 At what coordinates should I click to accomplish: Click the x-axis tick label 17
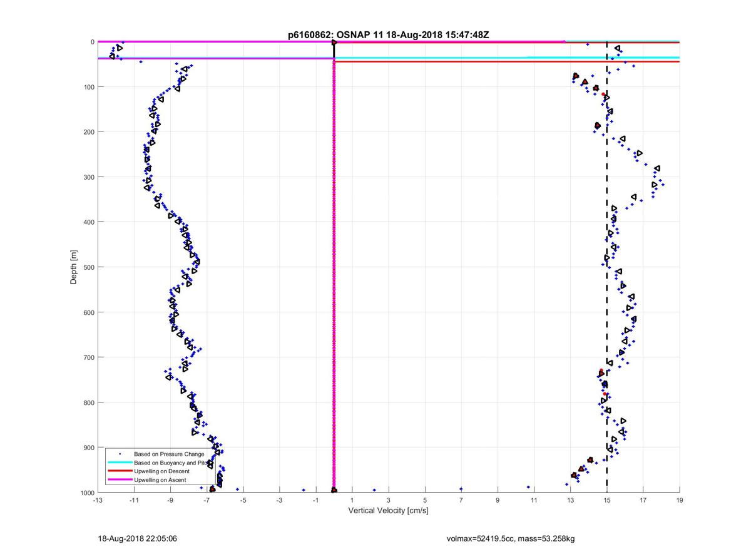pyautogui.click(x=643, y=500)
